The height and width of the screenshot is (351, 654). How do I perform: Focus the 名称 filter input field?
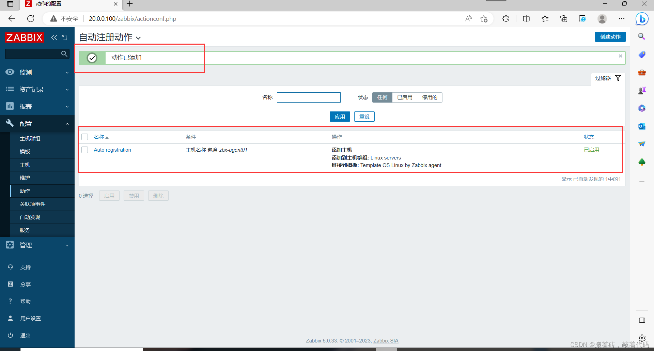pyautogui.click(x=309, y=97)
